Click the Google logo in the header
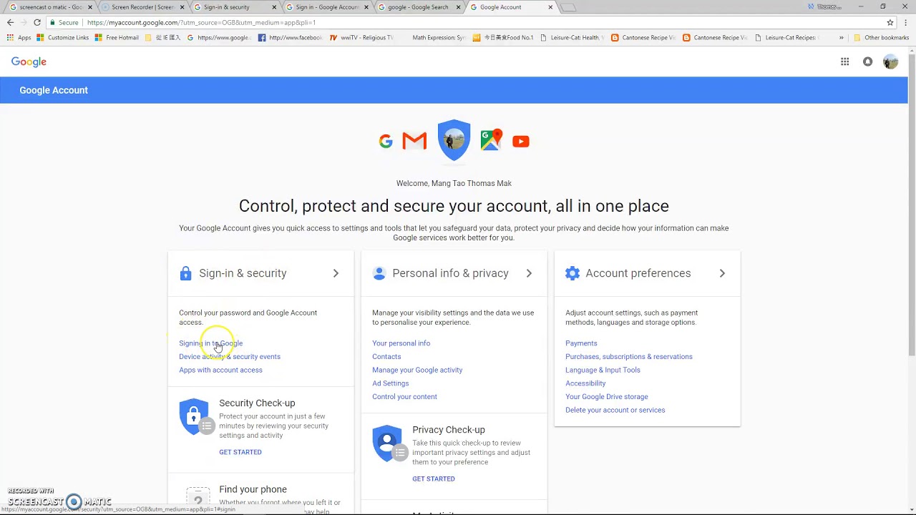The width and height of the screenshot is (916, 515). coord(29,62)
